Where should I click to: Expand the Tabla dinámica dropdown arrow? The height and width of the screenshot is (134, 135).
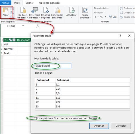[90, 18]
